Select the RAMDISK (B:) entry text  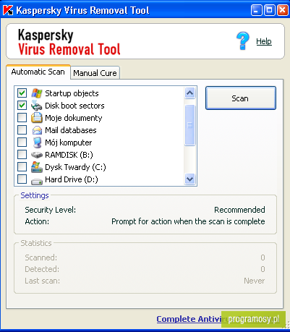(x=69, y=155)
